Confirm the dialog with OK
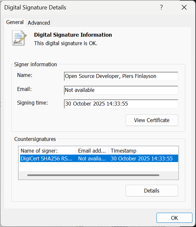This screenshot has height=227, width=196. point(174,218)
